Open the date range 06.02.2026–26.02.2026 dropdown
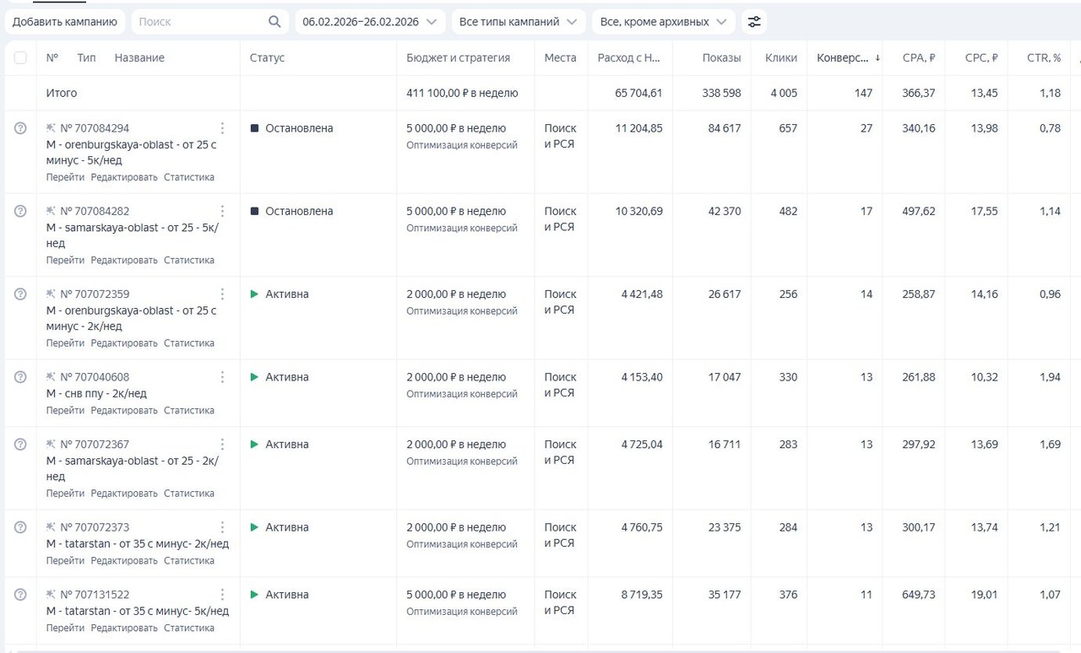 point(370,22)
